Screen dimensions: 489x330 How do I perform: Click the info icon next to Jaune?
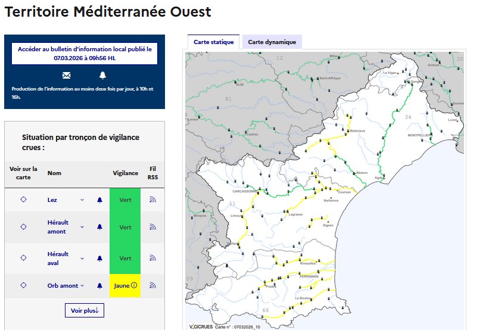coord(134,285)
